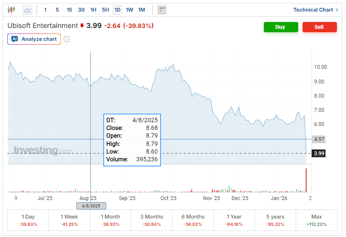Click the current price 3.99 in header

(94, 25)
